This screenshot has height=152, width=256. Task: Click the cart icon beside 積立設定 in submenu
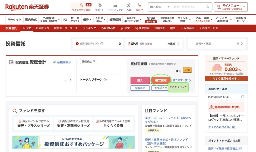[136, 28]
